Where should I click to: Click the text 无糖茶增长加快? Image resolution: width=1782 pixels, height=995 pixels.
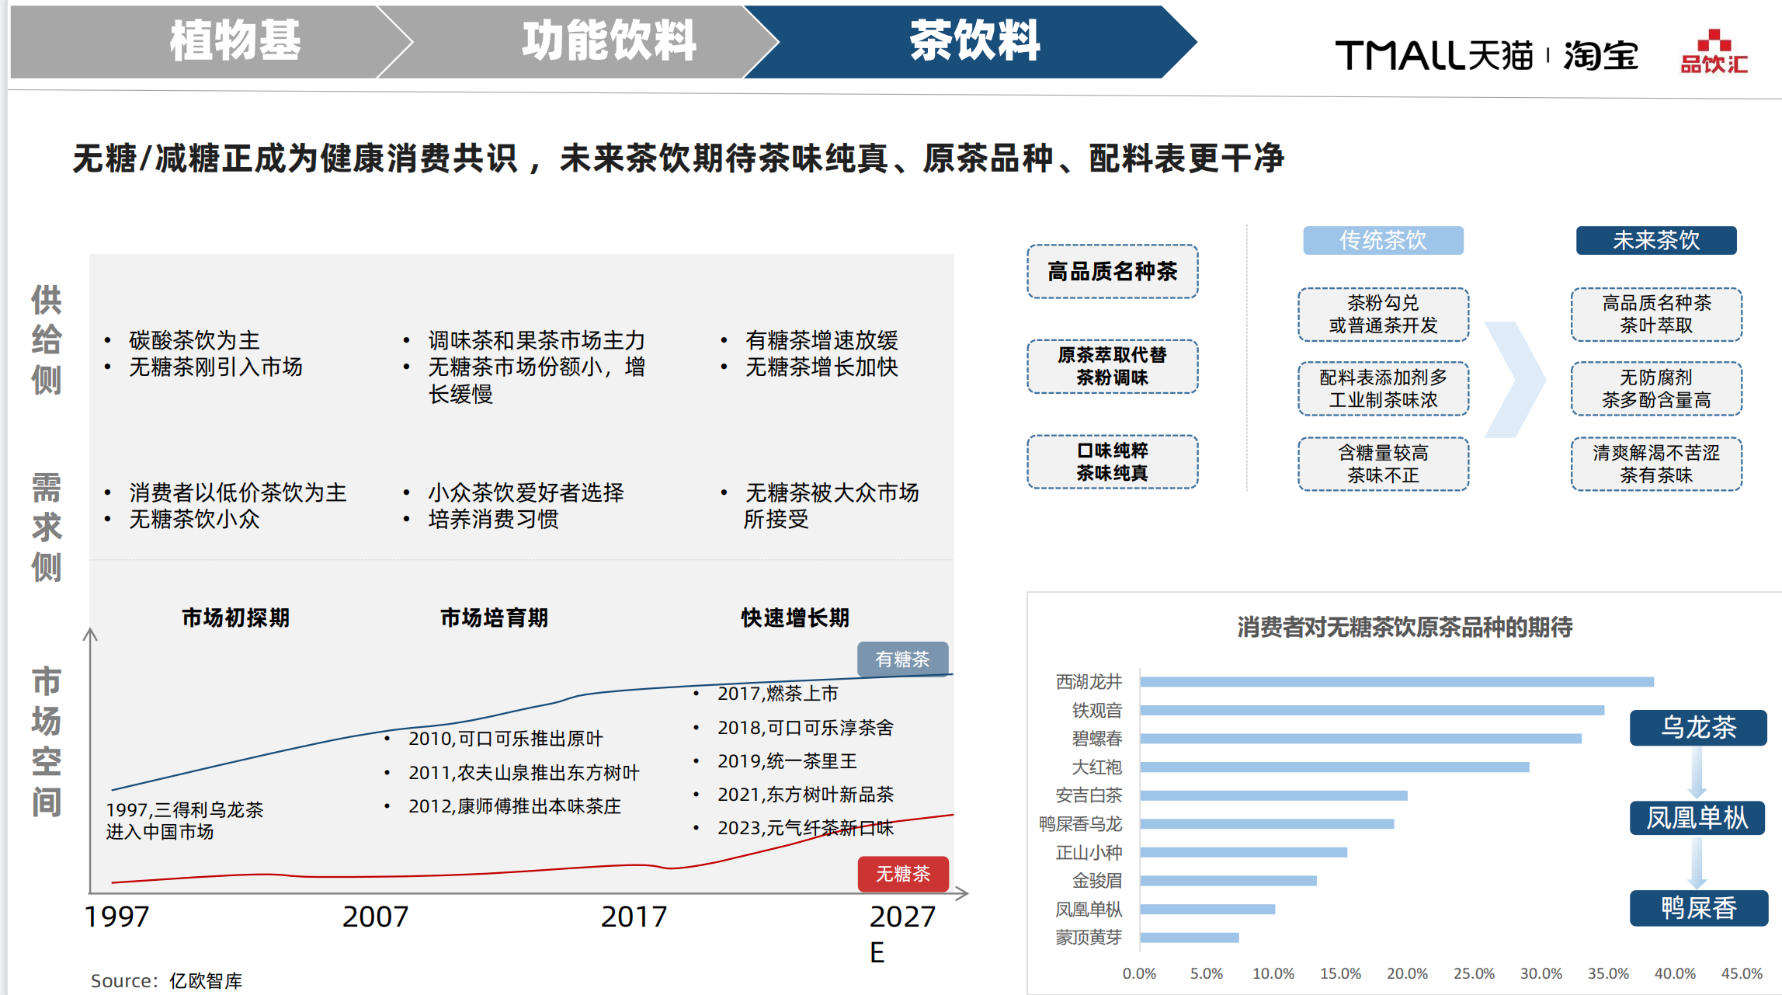(x=822, y=367)
